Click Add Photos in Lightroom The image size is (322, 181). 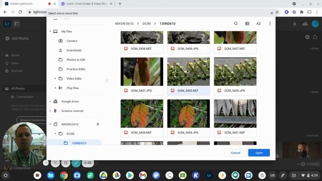point(17,38)
